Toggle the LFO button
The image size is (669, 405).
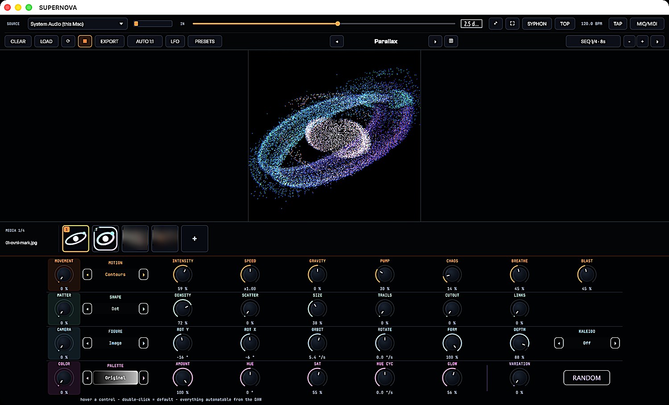(x=175, y=41)
